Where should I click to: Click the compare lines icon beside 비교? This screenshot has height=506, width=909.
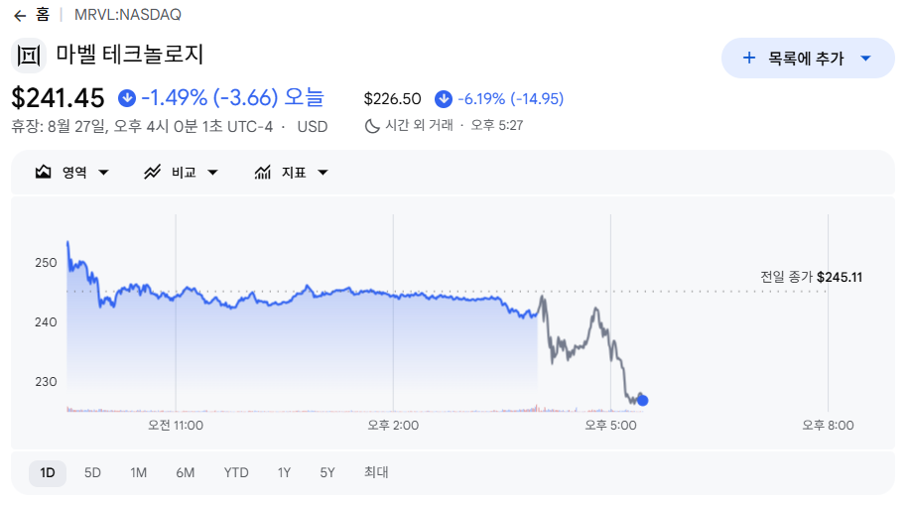[x=152, y=173]
